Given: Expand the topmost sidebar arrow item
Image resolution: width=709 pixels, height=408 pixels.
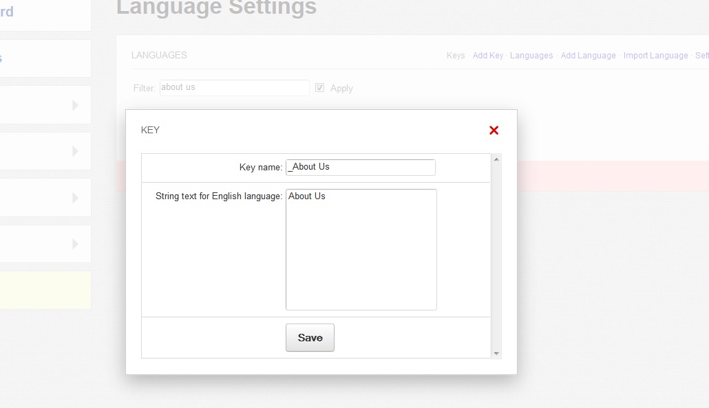Looking at the screenshot, I should point(75,105).
